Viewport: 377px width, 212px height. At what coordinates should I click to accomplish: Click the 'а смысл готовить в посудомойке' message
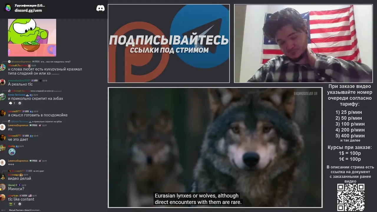point(38,115)
